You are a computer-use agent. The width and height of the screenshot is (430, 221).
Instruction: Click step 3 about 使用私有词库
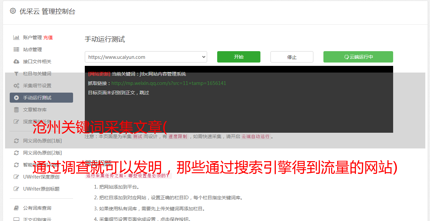[x=152, y=209]
